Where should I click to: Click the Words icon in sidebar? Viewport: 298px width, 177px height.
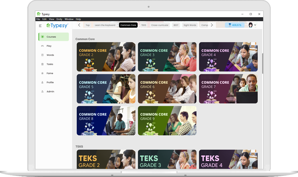tap(42, 55)
